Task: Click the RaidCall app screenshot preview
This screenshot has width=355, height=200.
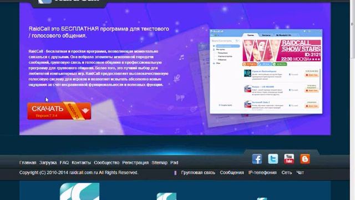Action: pos(266,72)
